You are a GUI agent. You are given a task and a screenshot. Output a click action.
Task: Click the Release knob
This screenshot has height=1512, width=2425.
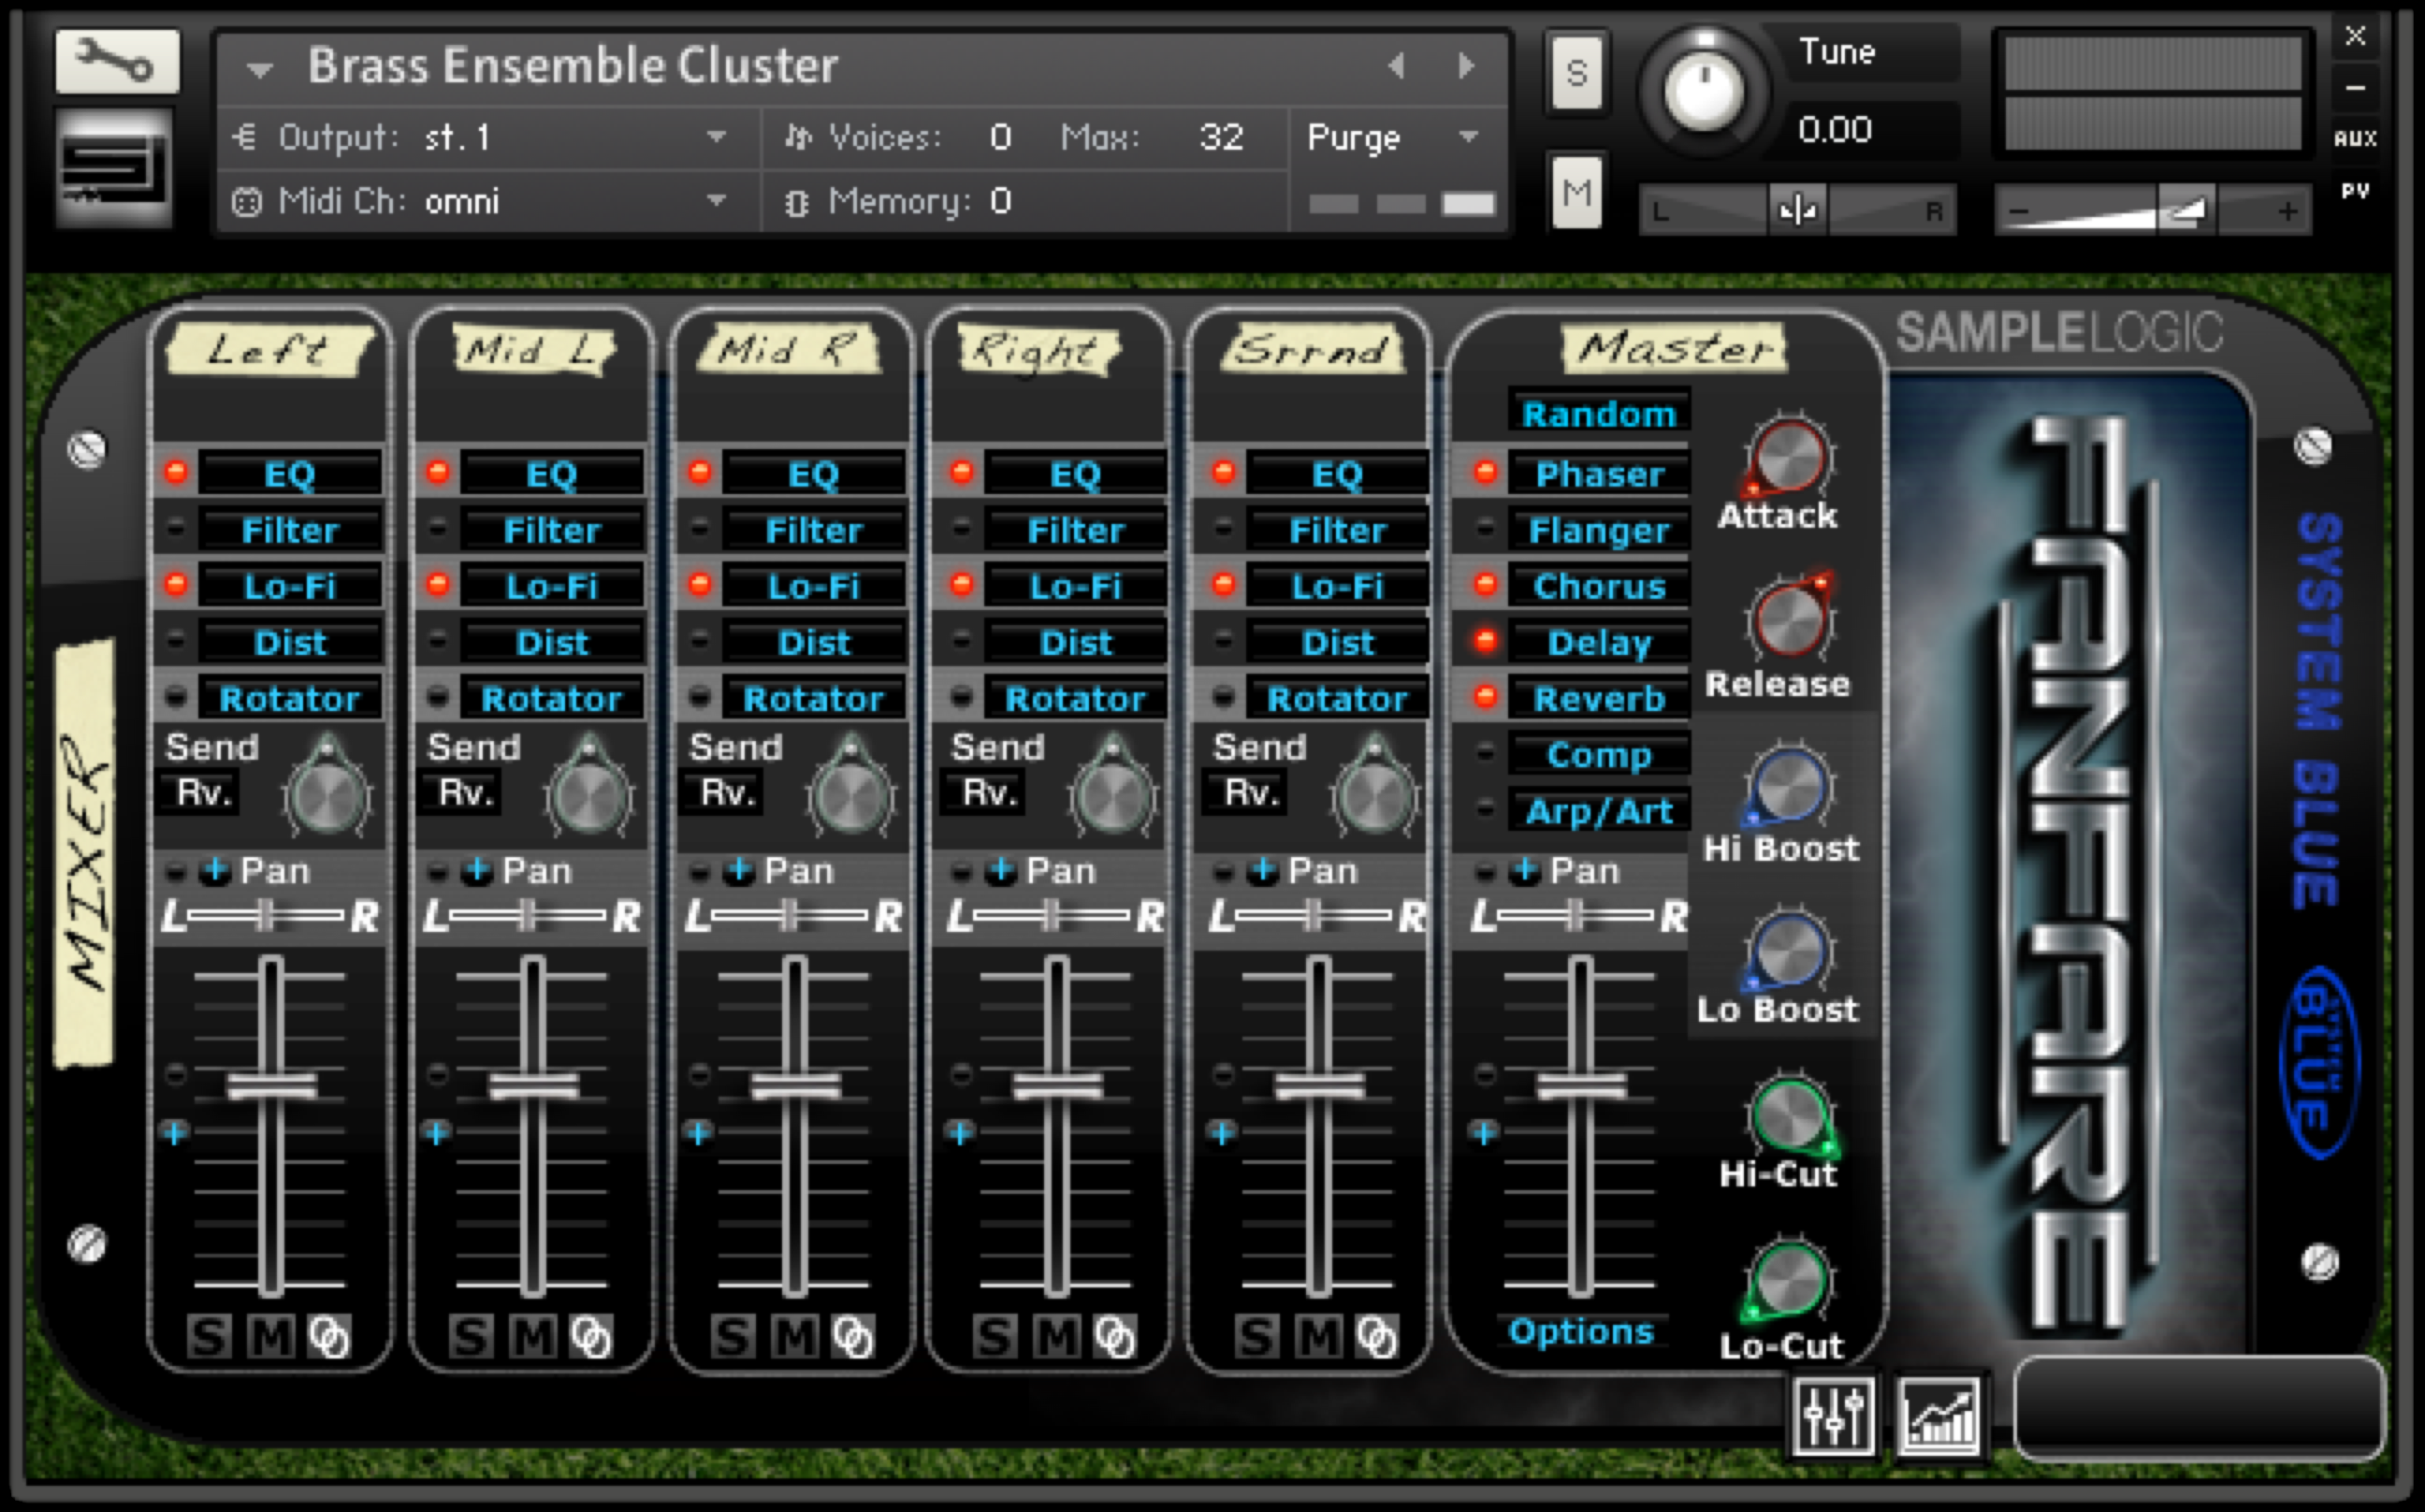click(1789, 621)
